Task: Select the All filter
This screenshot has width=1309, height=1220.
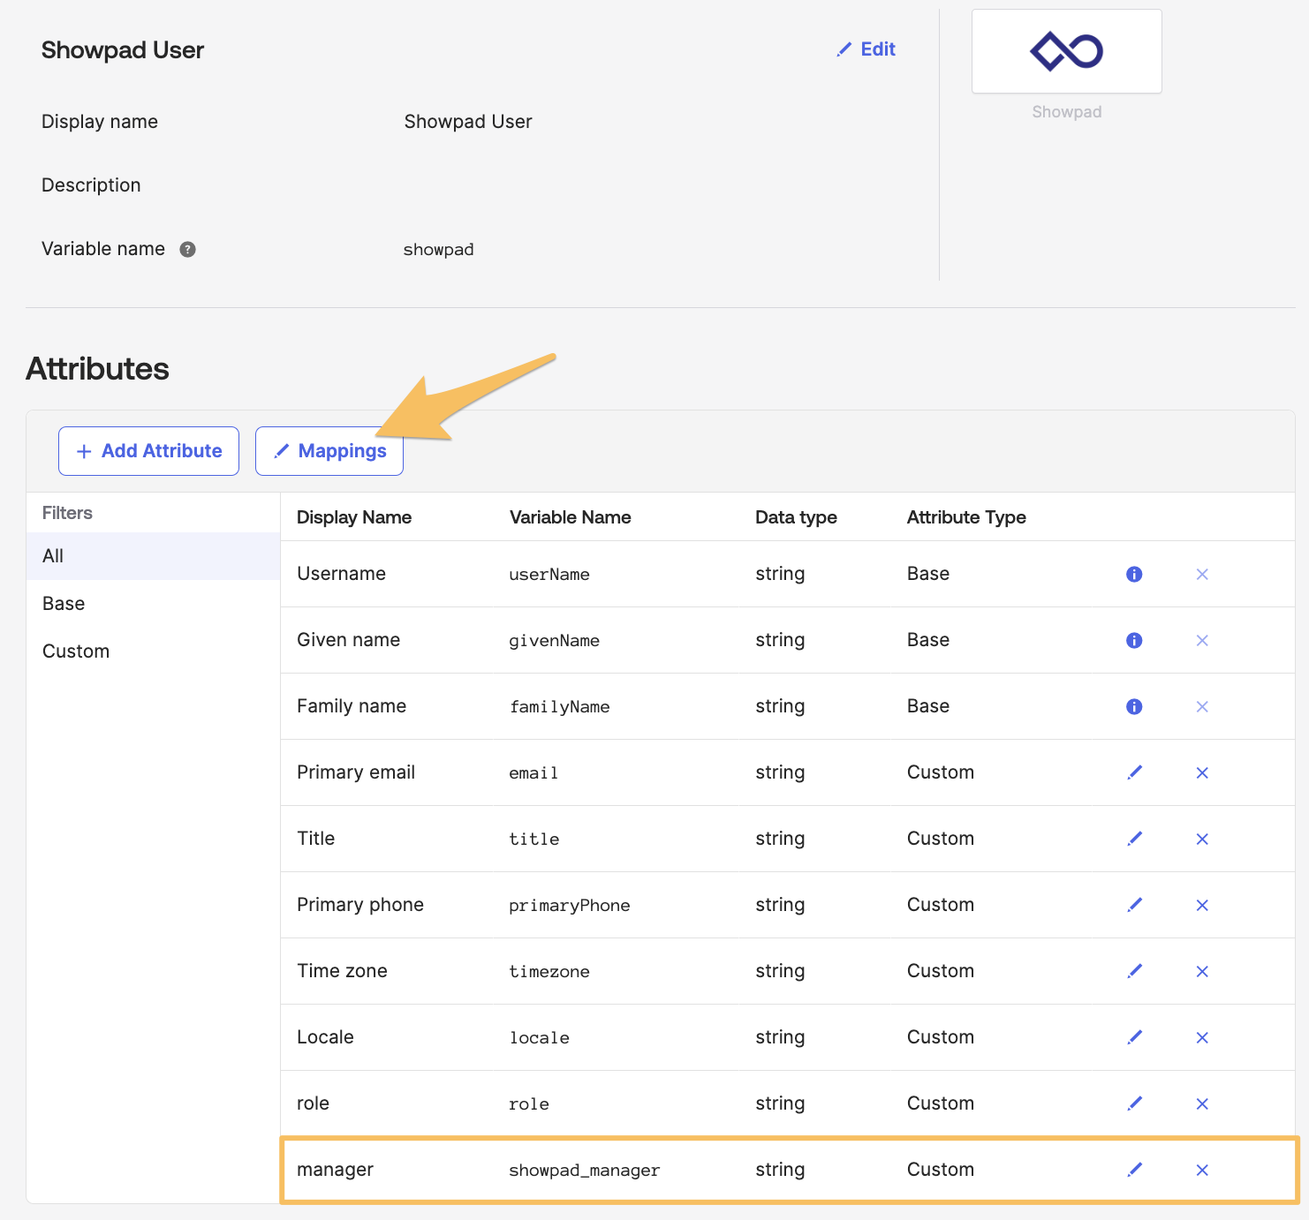Action: pyautogui.click(x=153, y=556)
